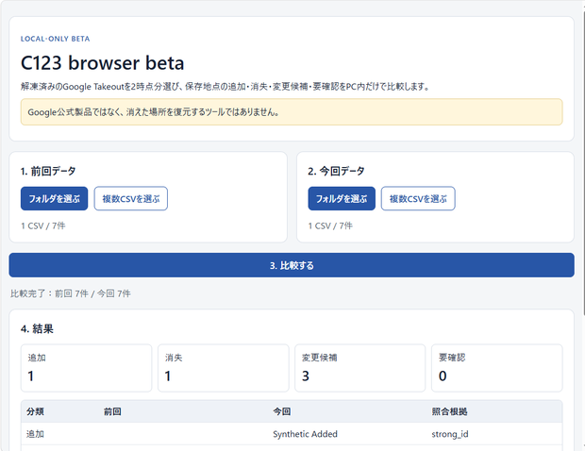
Task: Click the 消失 summary card
Action: pos(223,368)
